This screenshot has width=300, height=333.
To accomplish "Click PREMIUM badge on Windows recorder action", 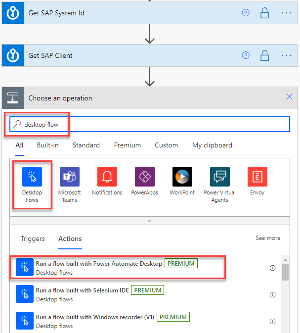I will click(x=173, y=317).
